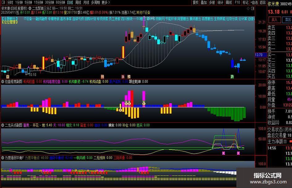
Task: Click the 榜 event marker below candles
Action: (x=129, y=77)
